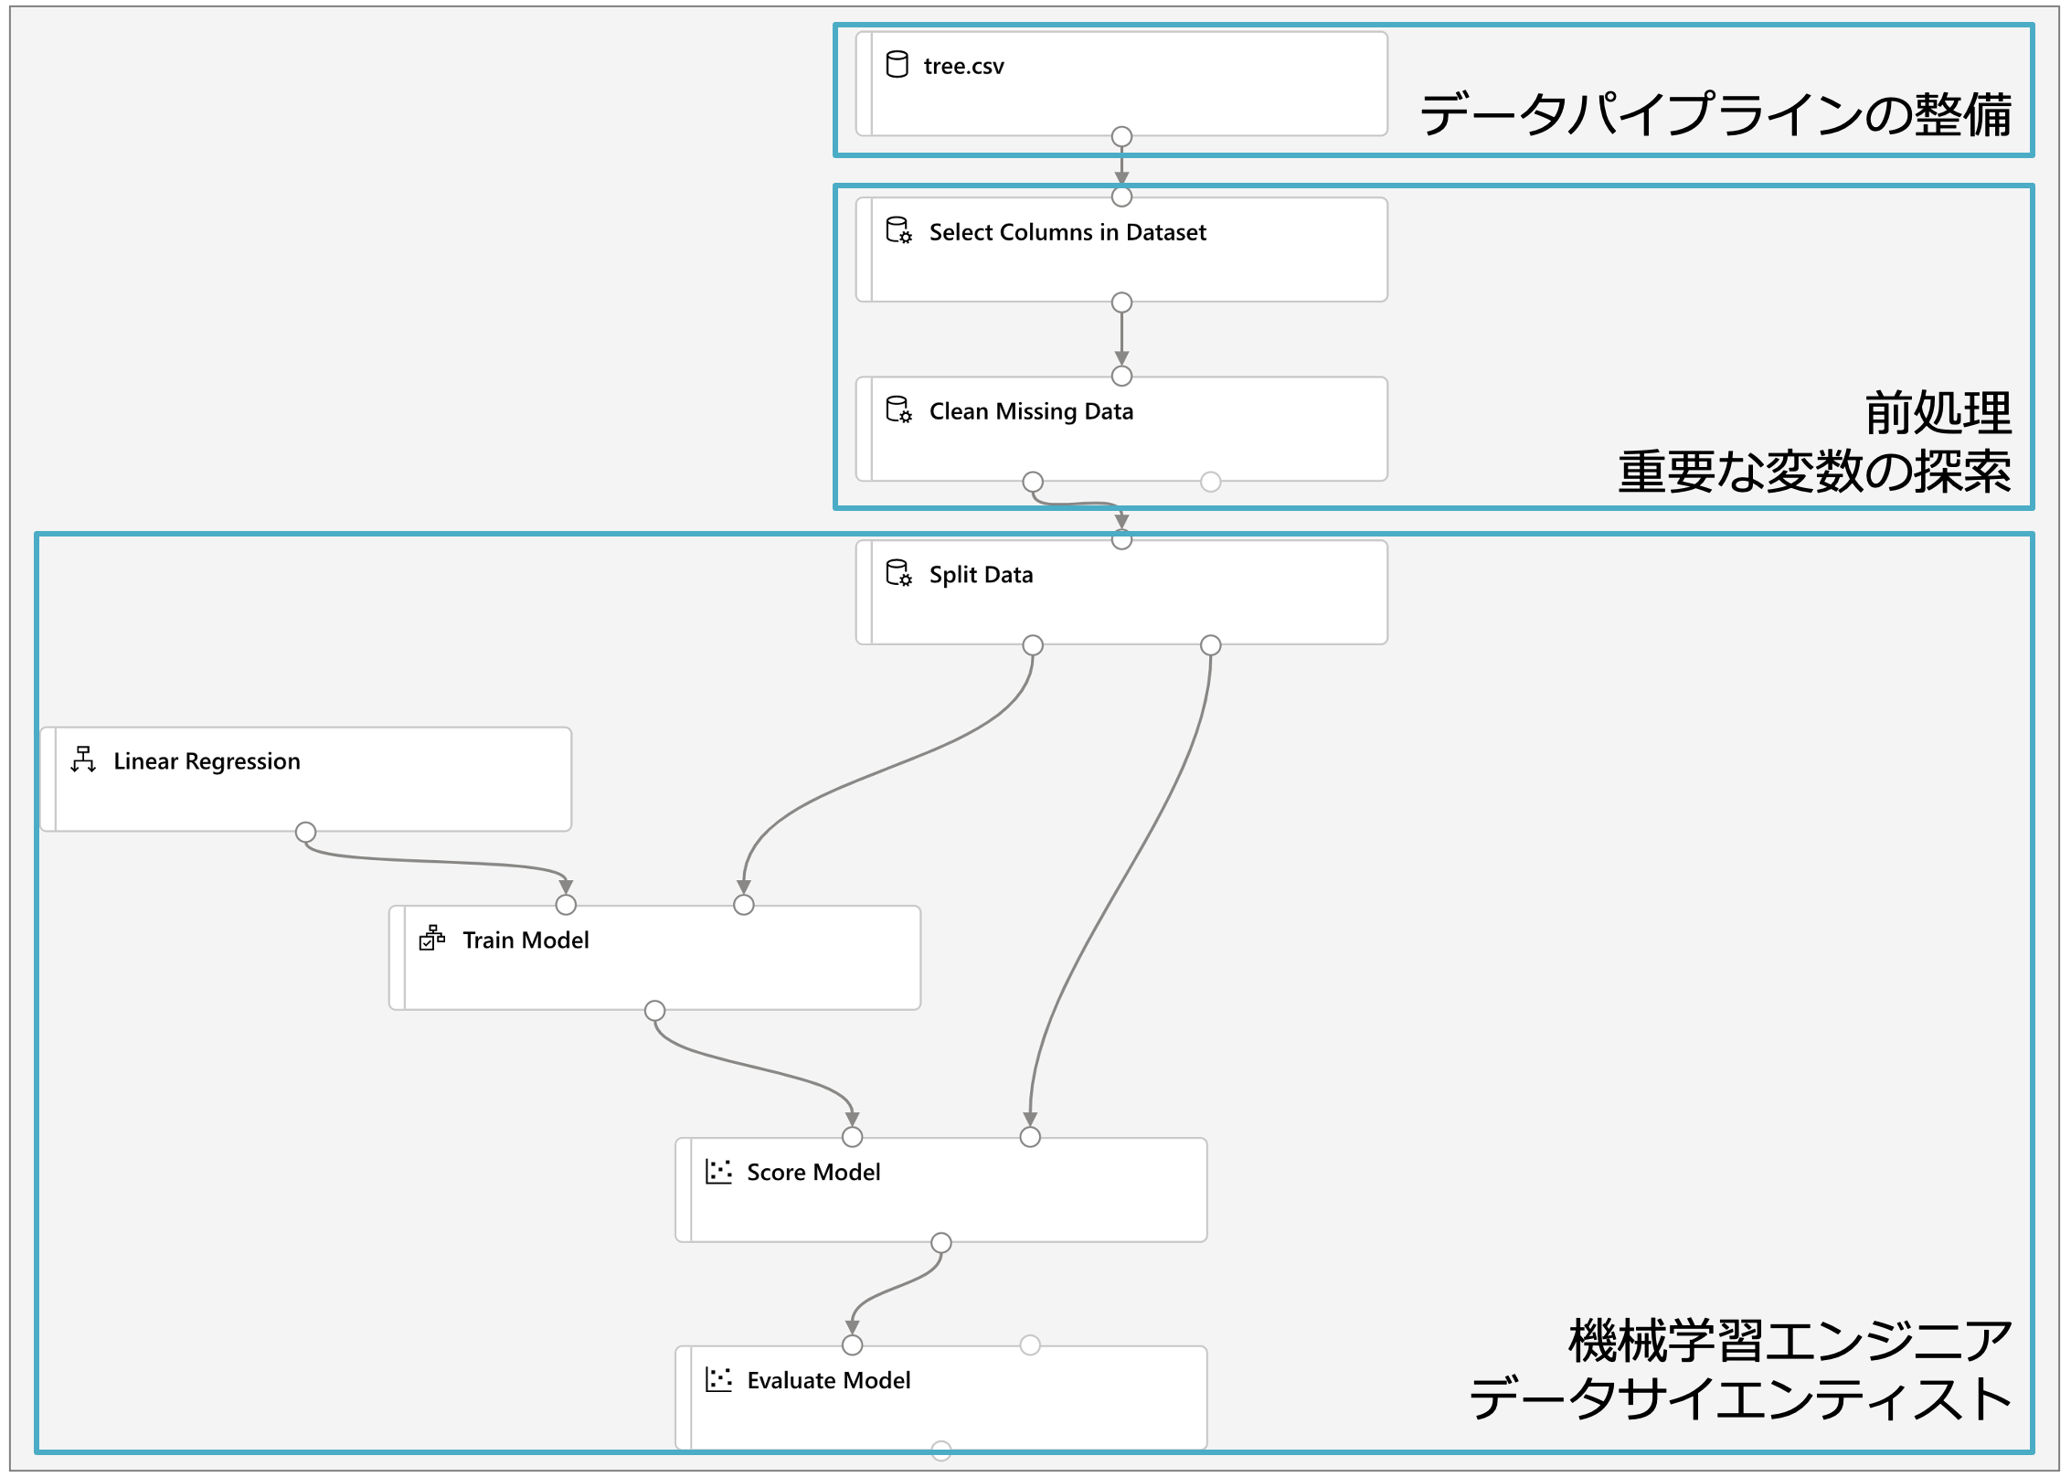This screenshot has width=2071, height=1477.
Task: Click Clean Missing Data's left output port
Action: tap(1033, 482)
